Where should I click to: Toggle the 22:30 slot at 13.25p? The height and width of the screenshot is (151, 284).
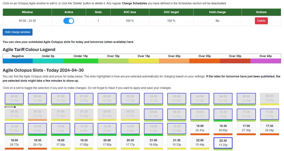point(223,143)
